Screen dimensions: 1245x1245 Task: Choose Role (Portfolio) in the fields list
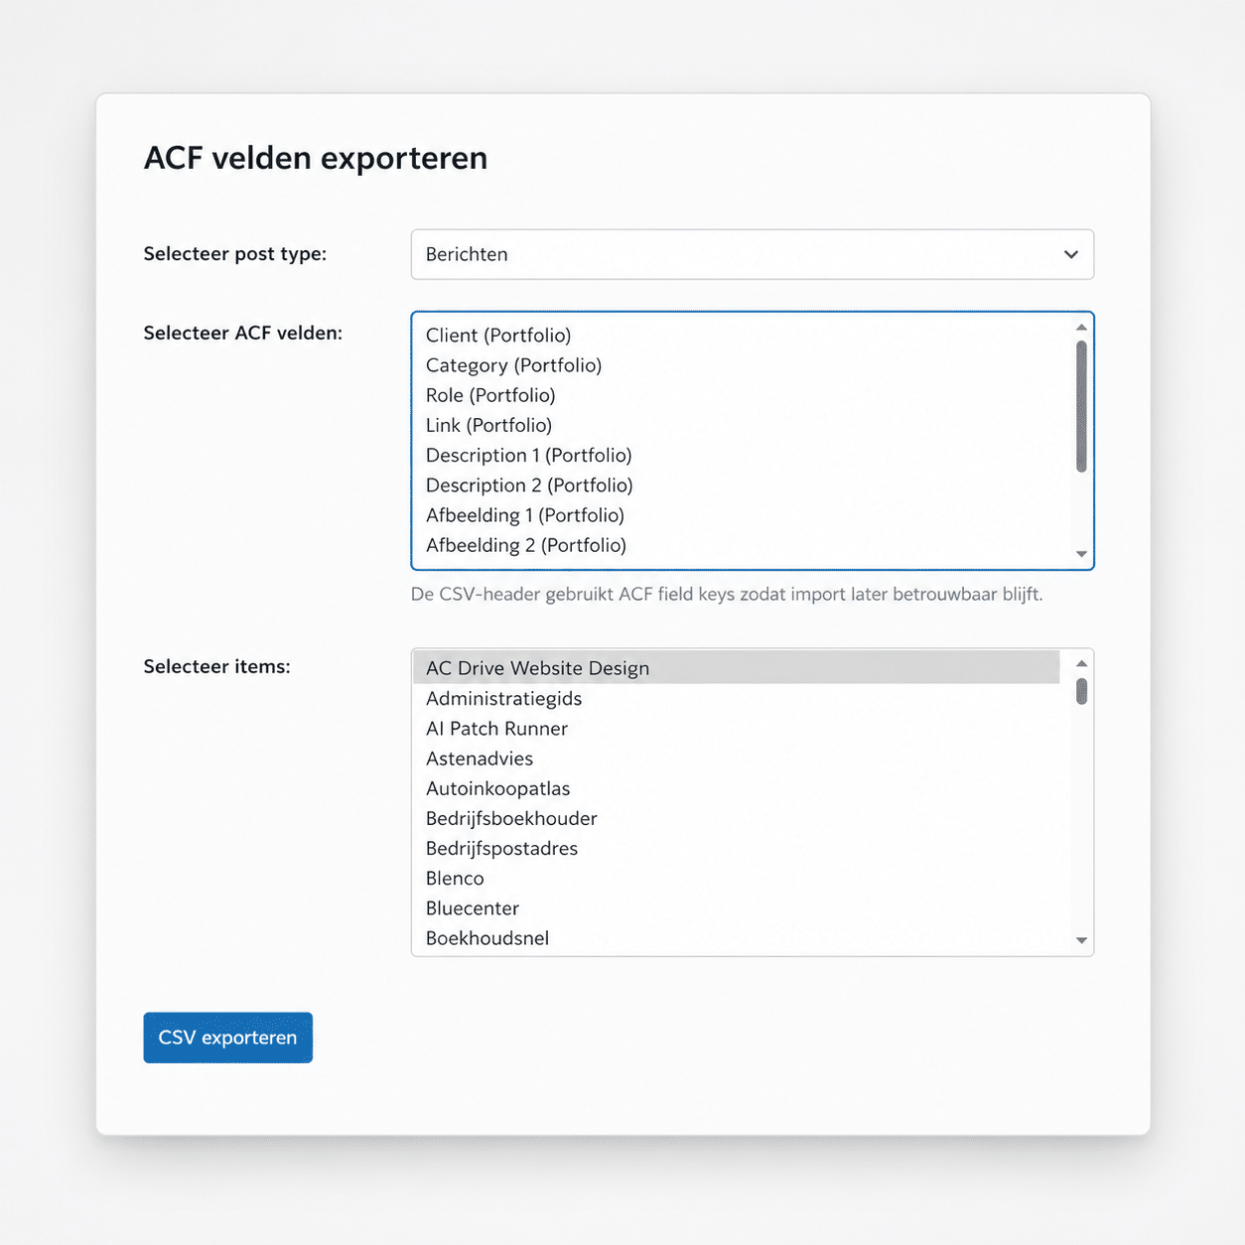[490, 395]
